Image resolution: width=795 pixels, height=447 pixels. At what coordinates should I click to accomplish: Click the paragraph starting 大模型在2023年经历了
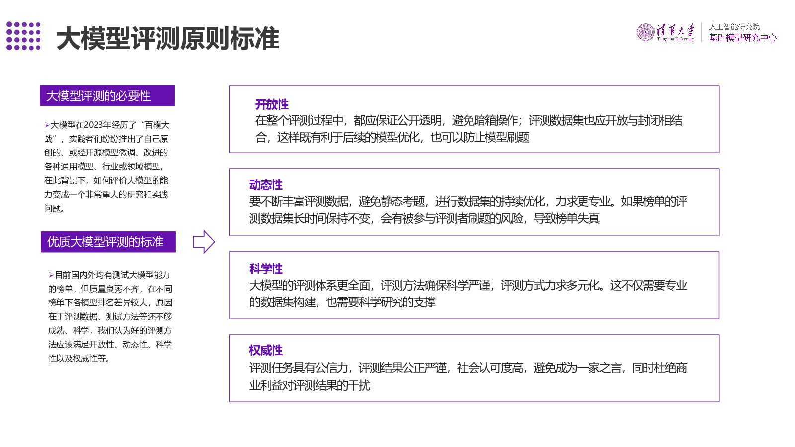[107, 166]
